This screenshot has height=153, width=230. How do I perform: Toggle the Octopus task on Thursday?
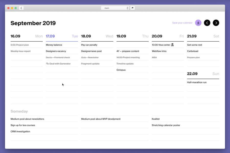pos(121,70)
